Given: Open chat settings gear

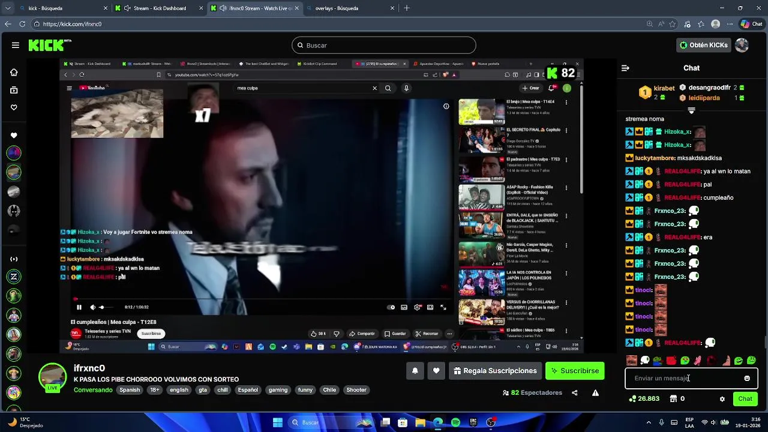Looking at the screenshot, I should click(722, 399).
